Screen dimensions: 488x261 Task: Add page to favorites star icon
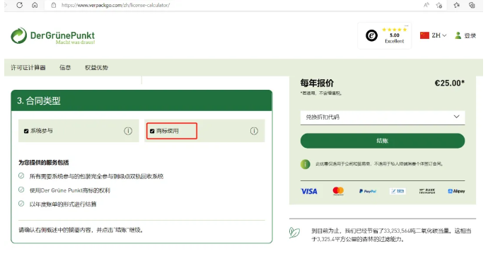439,5
